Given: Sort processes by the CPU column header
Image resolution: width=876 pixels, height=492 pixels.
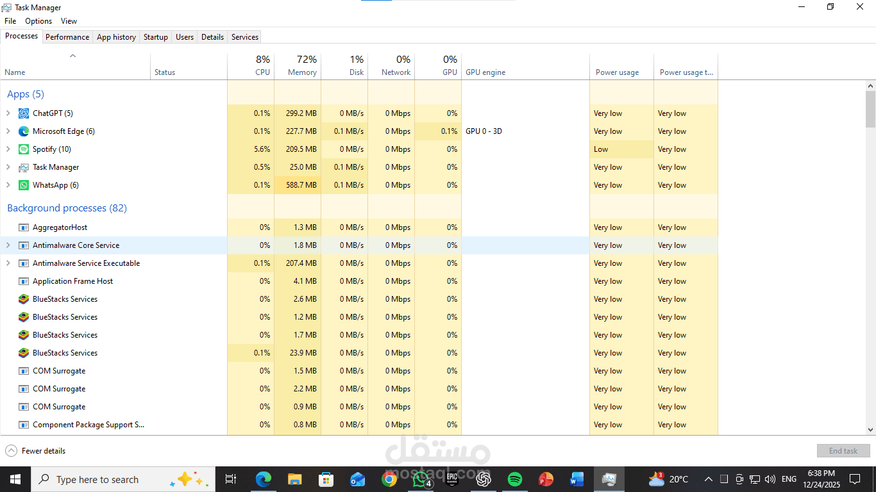Looking at the screenshot, I should (x=251, y=65).
